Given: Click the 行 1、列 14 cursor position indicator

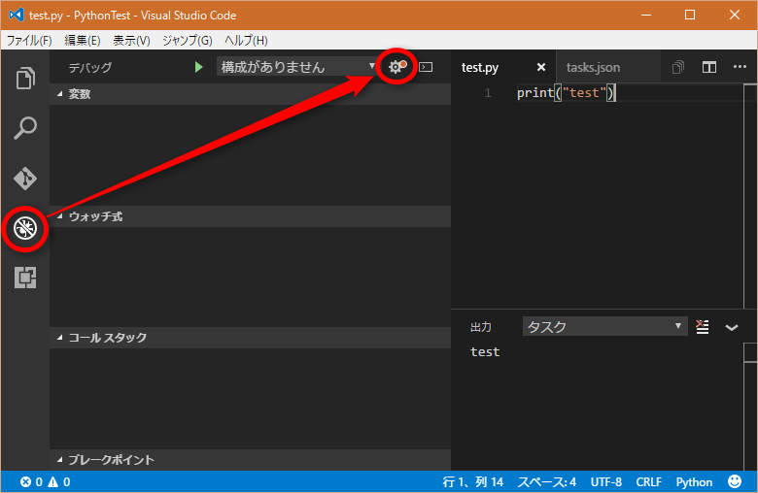Looking at the screenshot, I should click(472, 482).
